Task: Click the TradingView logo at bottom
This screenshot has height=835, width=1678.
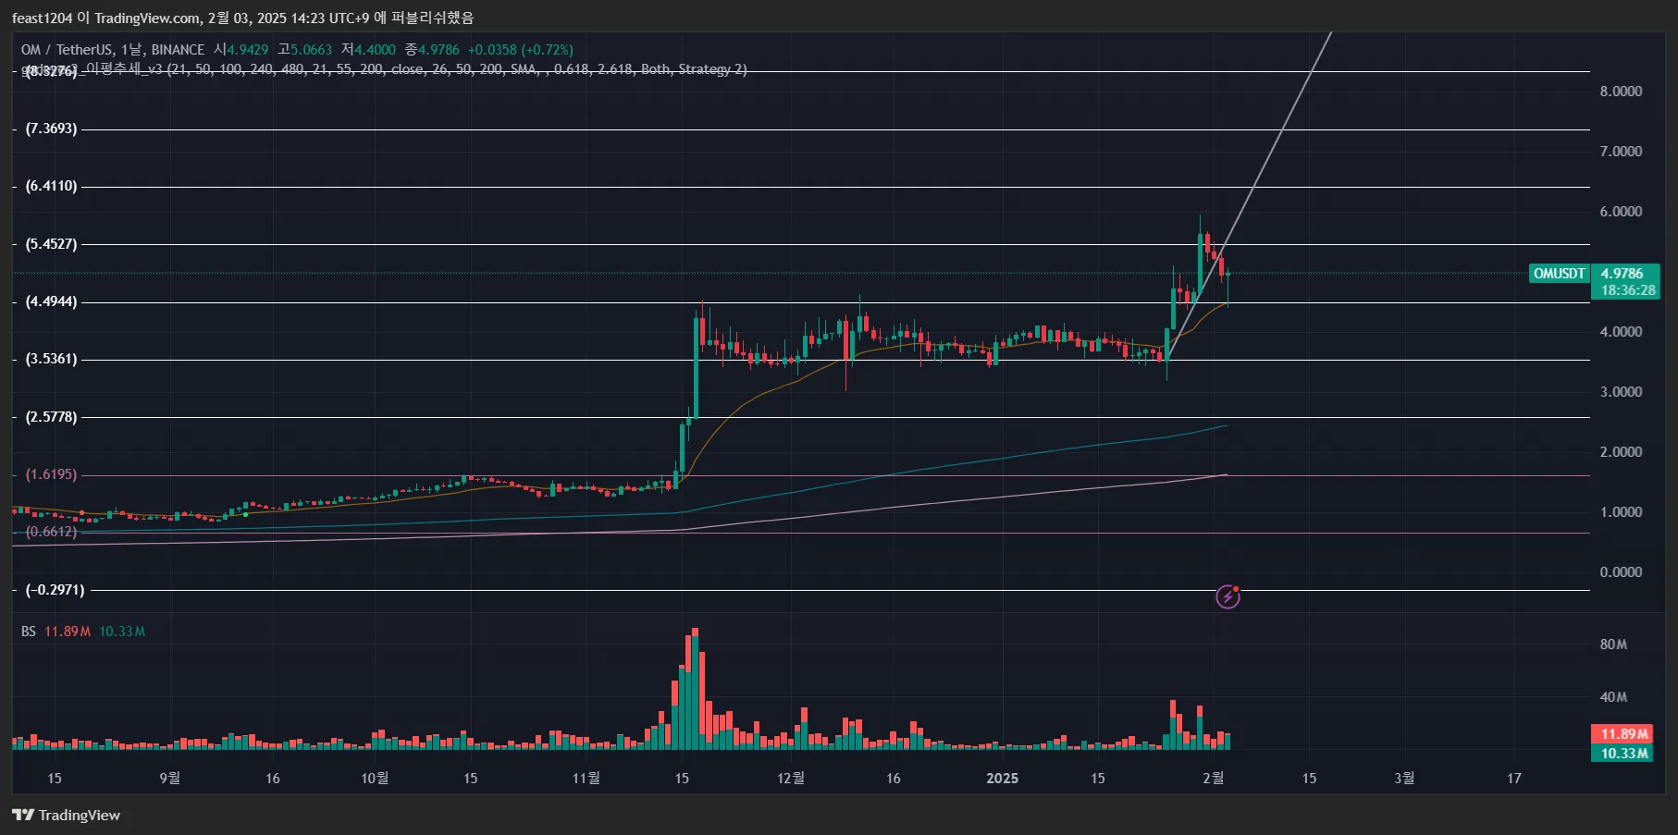Action: click(x=66, y=815)
